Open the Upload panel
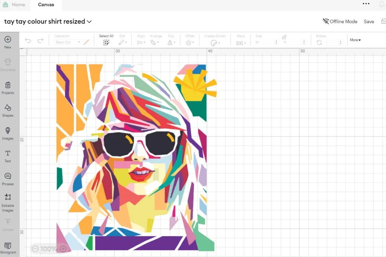 [8, 225]
